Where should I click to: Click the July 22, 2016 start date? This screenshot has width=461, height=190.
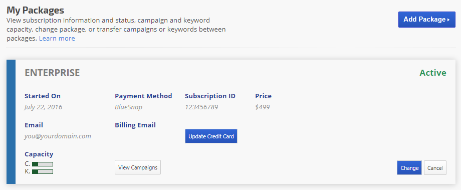pos(43,107)
